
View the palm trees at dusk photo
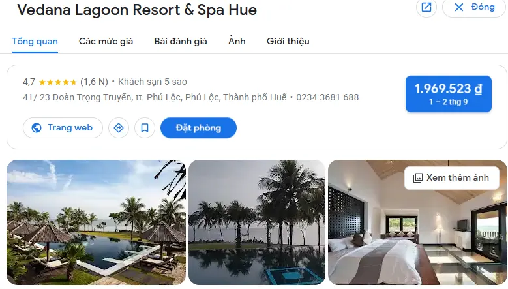click(257, 222)
